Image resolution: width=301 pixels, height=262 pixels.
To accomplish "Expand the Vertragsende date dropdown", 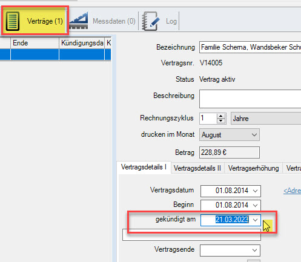I will pos(254,251).
